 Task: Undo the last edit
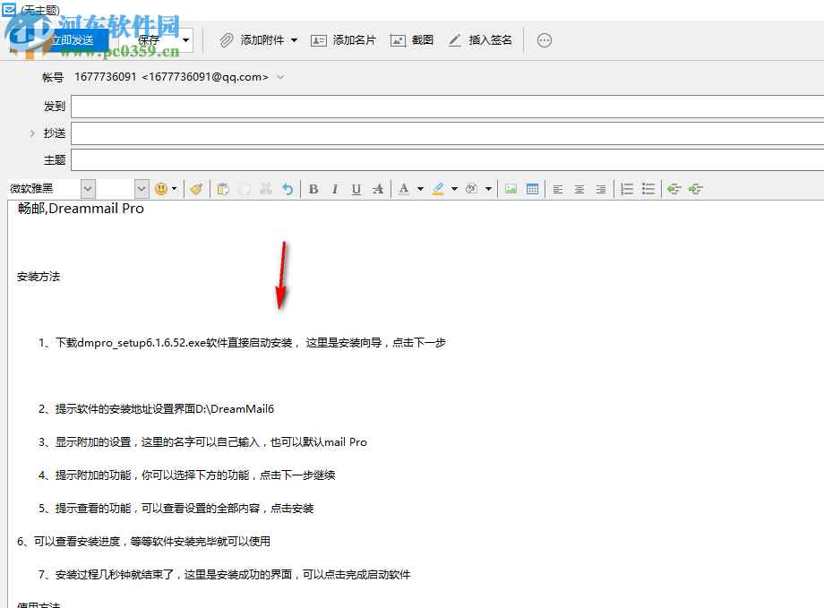tap(286, 189)
